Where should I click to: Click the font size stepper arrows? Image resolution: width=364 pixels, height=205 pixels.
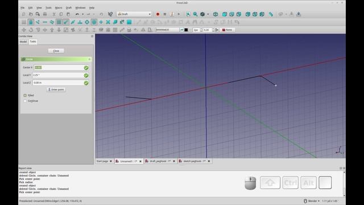coord(213,30)
